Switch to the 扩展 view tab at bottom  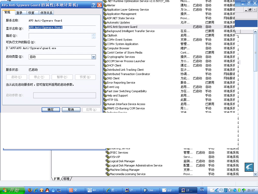[x=57, y=179]
